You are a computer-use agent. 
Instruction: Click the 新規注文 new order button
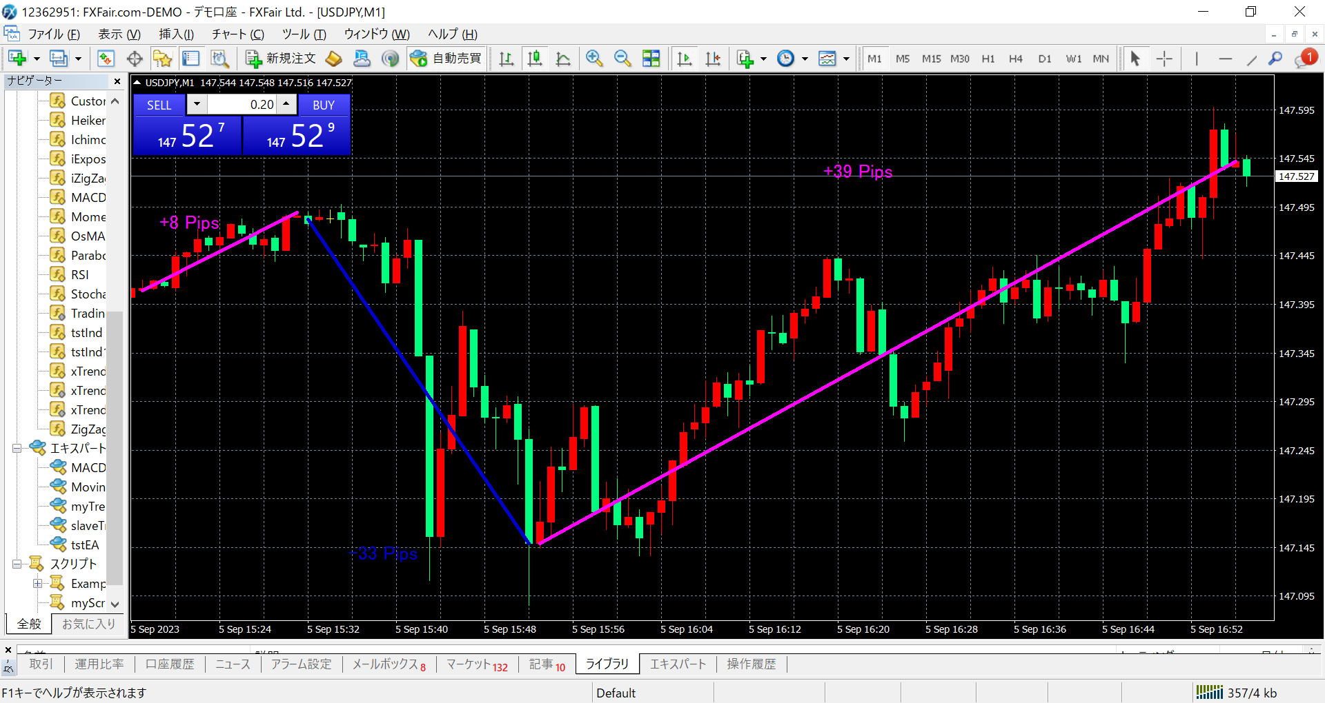281,59
